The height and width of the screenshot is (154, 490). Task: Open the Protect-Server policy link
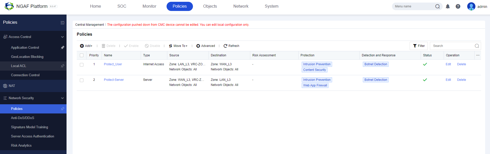(114, 80)
